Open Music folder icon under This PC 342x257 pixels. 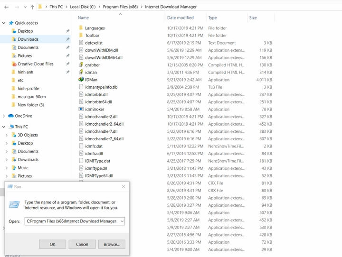tap(14, 168)
